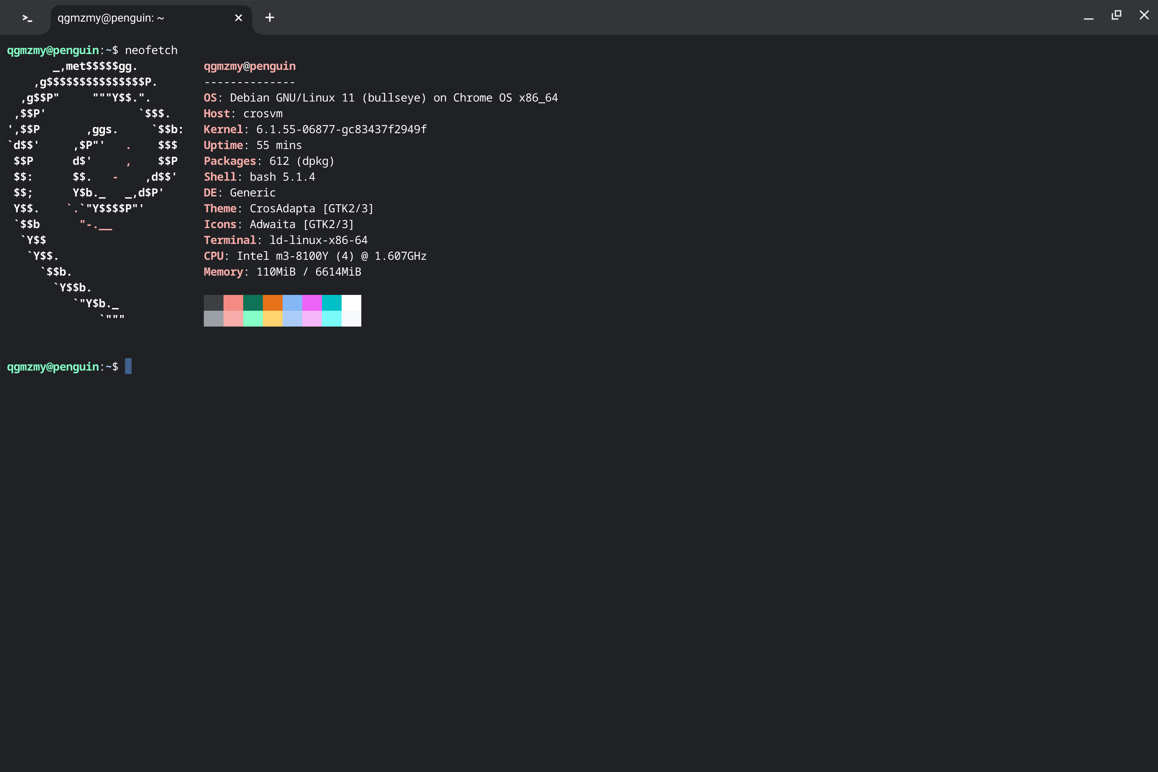
Task: Minimize the terminal window
Action: click(x=1089, y=18)
